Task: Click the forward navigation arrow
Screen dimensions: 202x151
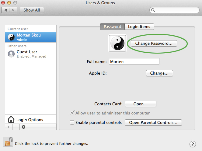Action: click(13, 10)
